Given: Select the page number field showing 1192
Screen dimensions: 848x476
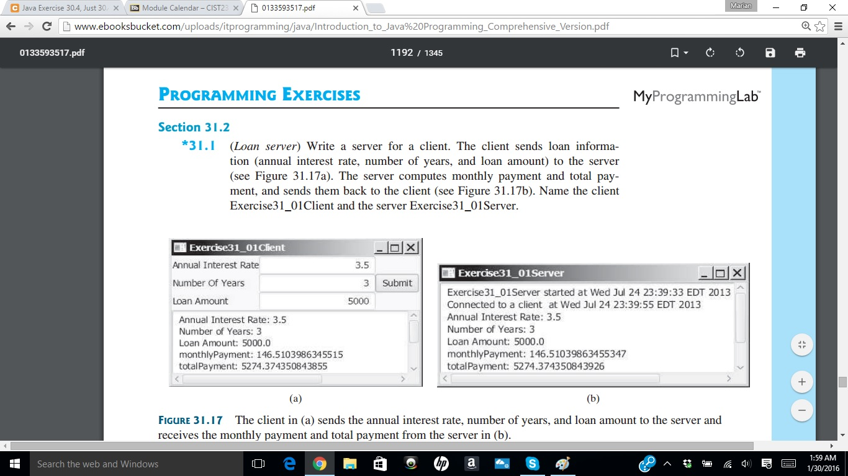Looking at the screenshot, I should point(400,53).
